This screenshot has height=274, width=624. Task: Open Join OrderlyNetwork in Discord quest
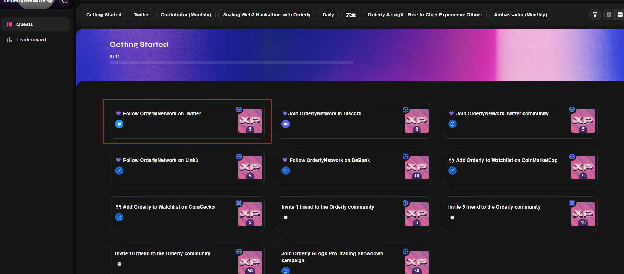click(354, 121)
